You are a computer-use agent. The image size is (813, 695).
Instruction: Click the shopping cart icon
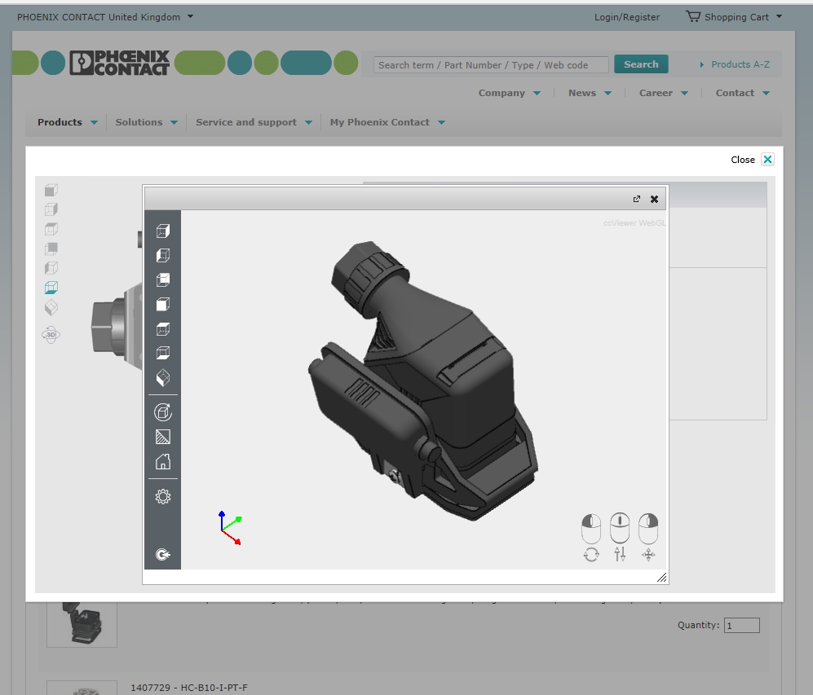tap(693, 16)
